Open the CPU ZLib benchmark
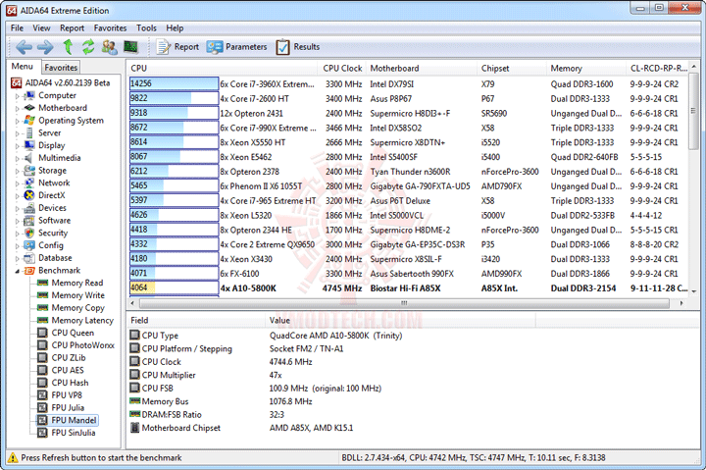 click(62, 358)
